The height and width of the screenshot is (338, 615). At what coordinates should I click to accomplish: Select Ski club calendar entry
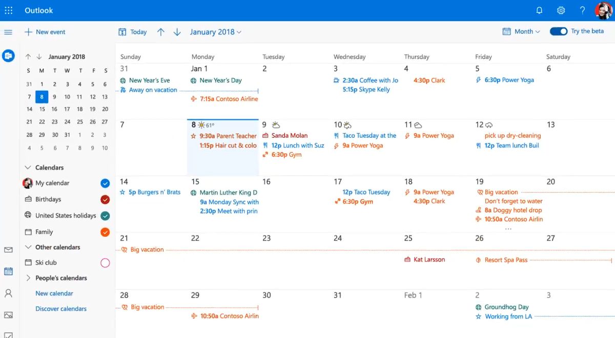46,263
